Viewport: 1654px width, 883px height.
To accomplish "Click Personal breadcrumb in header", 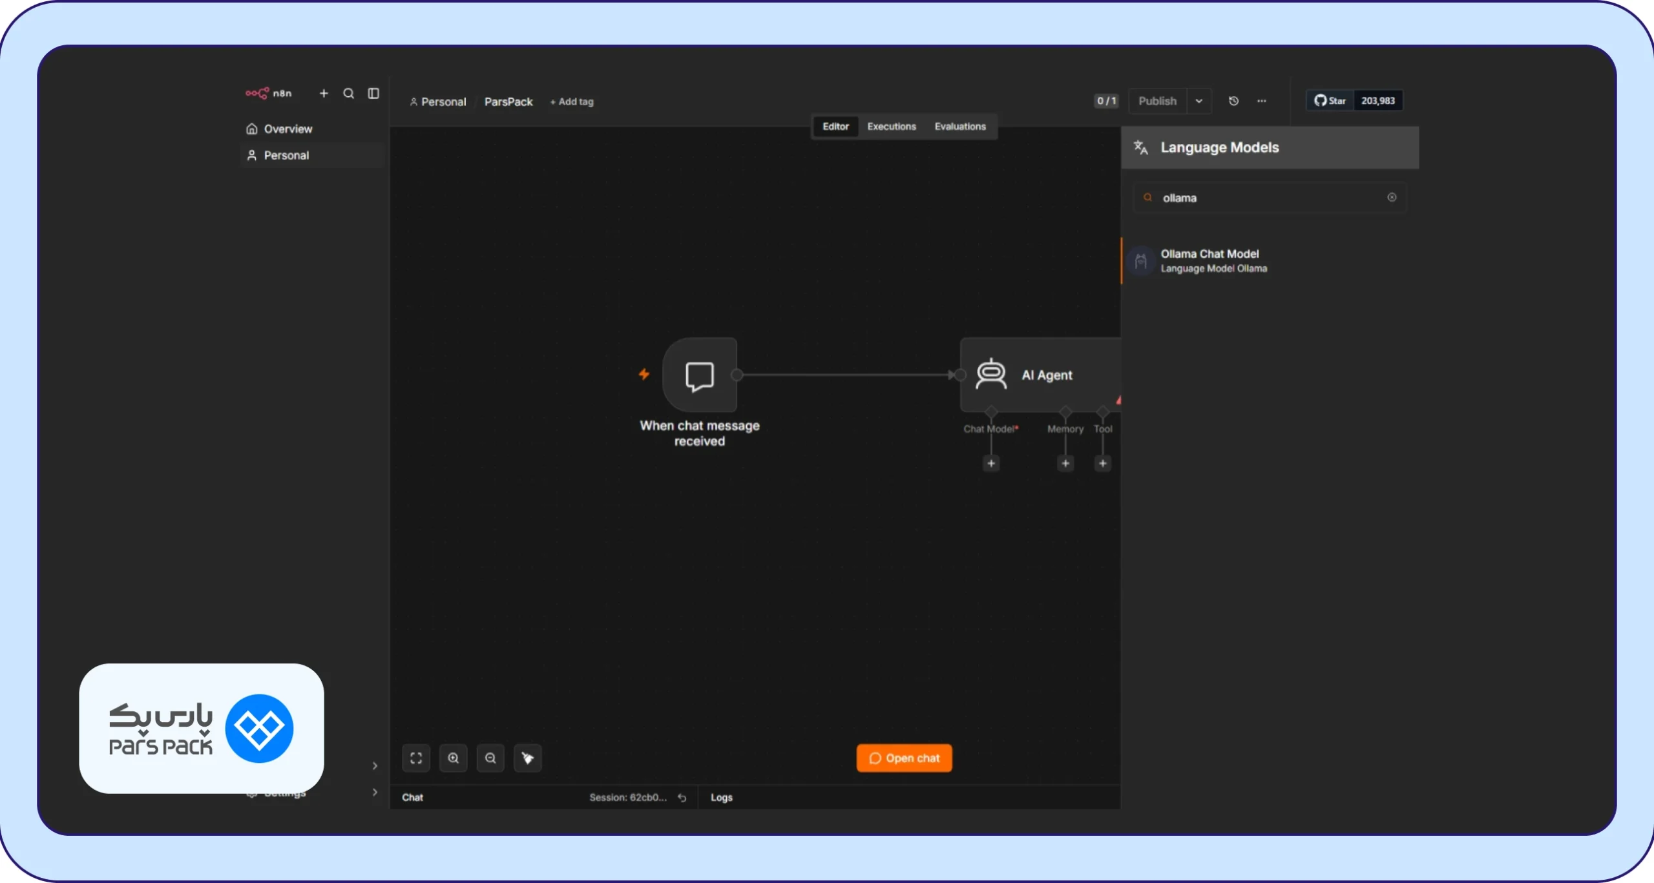I will point(437,102).
